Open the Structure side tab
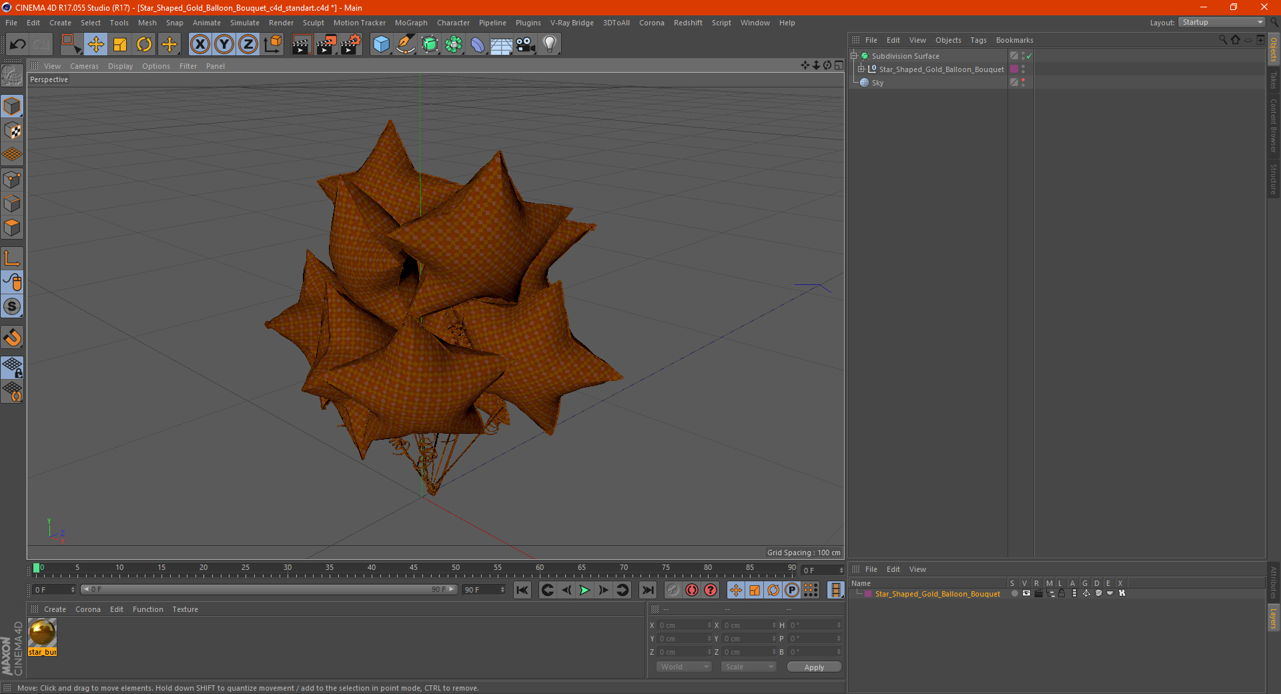This screenshot has height=694, width=1281. pyautogui.click(x=1274, y=179)
